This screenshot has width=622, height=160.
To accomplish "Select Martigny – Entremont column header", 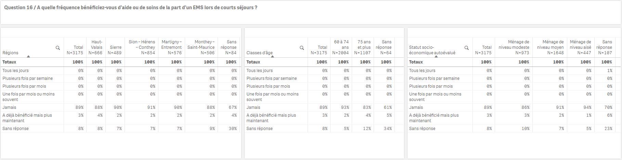I will (171, 47).
